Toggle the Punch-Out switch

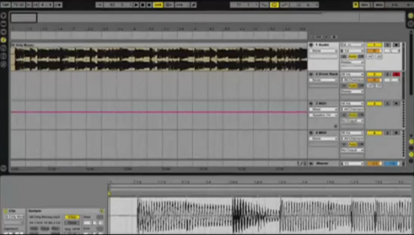coord(284,5)
